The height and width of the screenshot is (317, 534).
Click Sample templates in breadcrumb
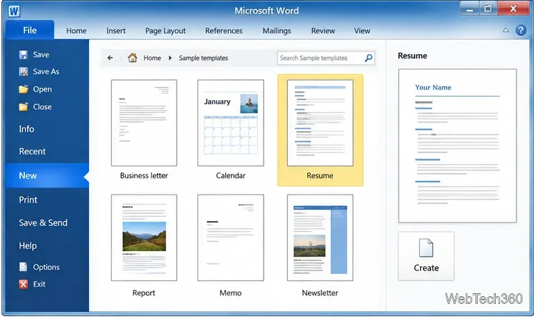tap(203, 58)
